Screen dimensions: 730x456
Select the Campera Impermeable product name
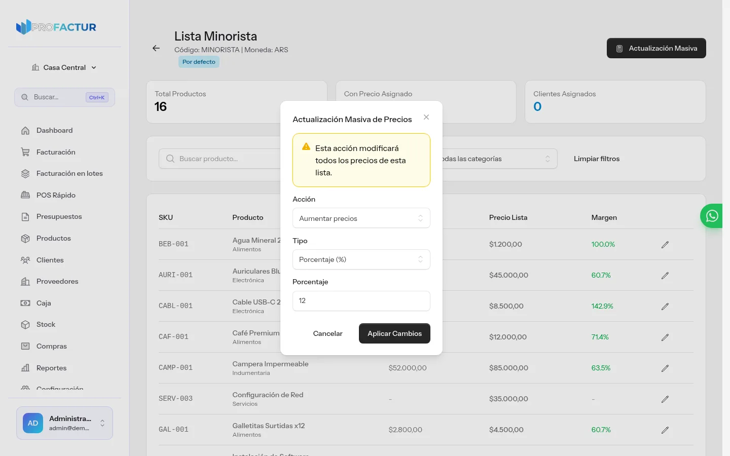click(x=270, y=364)
